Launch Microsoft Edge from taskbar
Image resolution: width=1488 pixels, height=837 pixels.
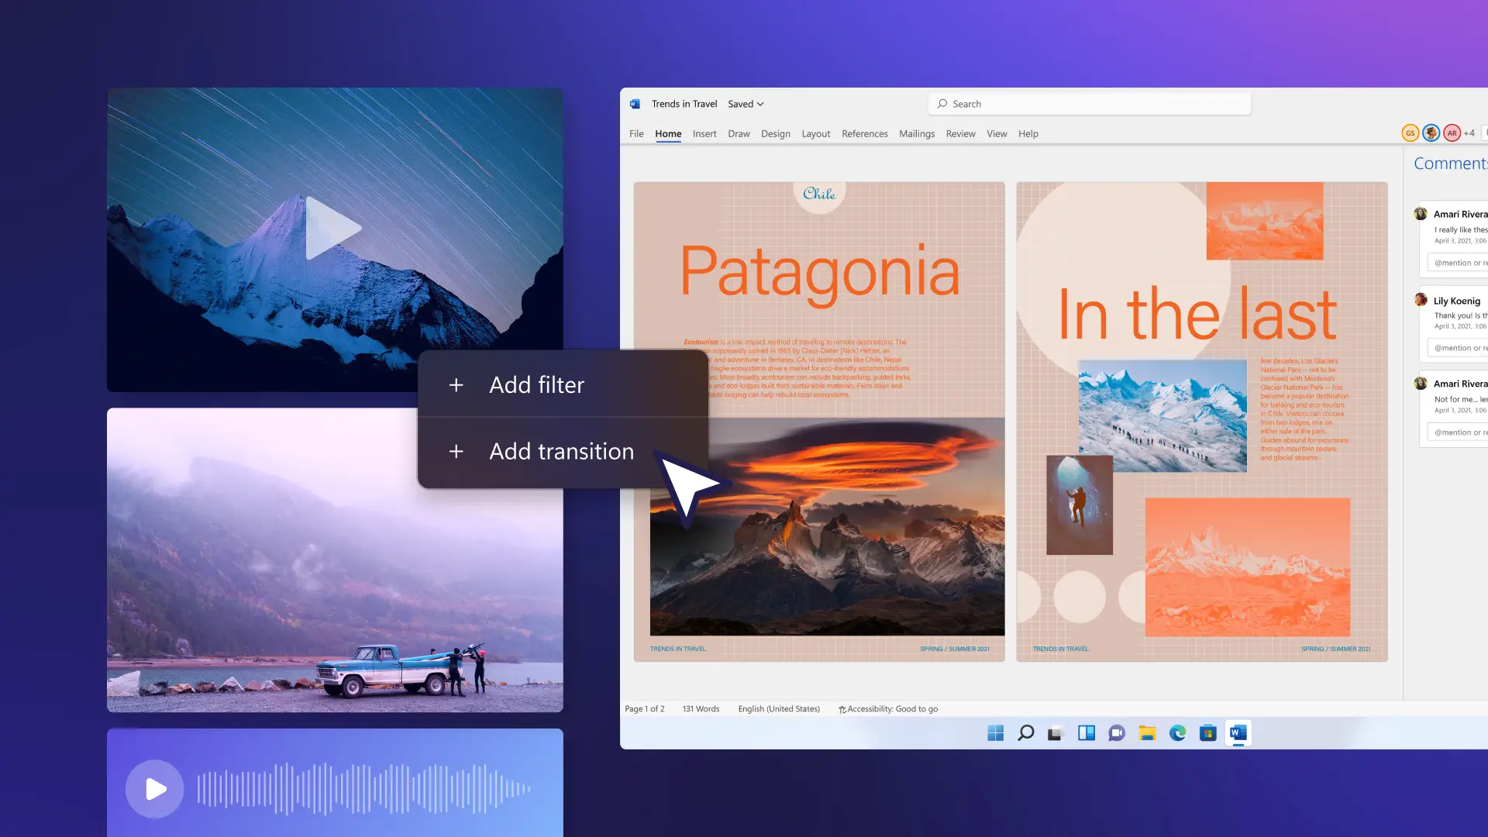[1177, 733]
